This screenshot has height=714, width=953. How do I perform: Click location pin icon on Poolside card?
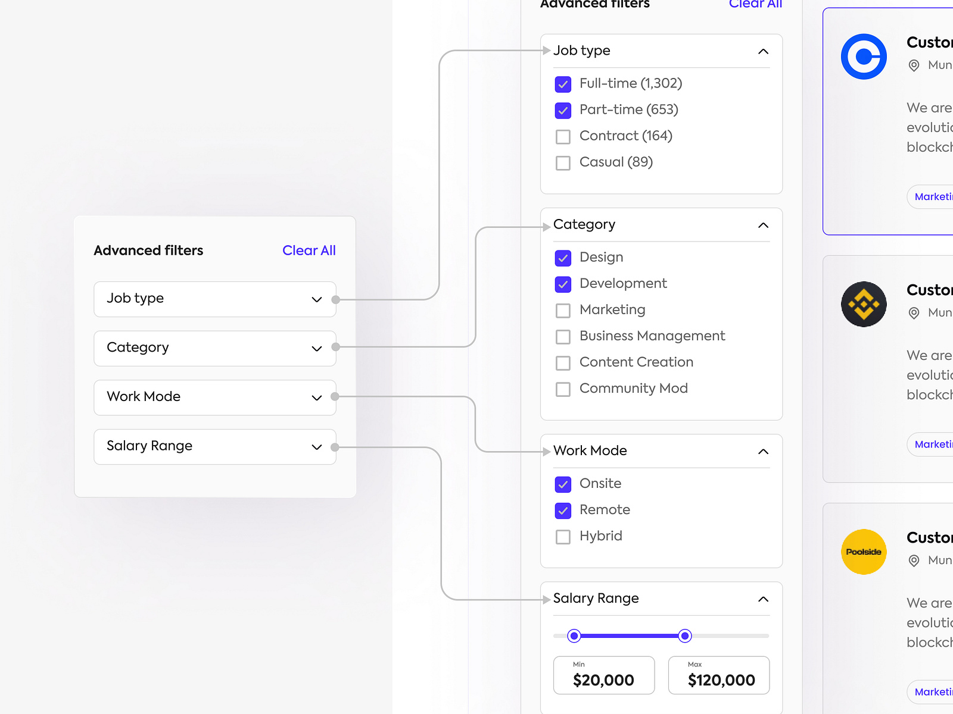[914, 560]
